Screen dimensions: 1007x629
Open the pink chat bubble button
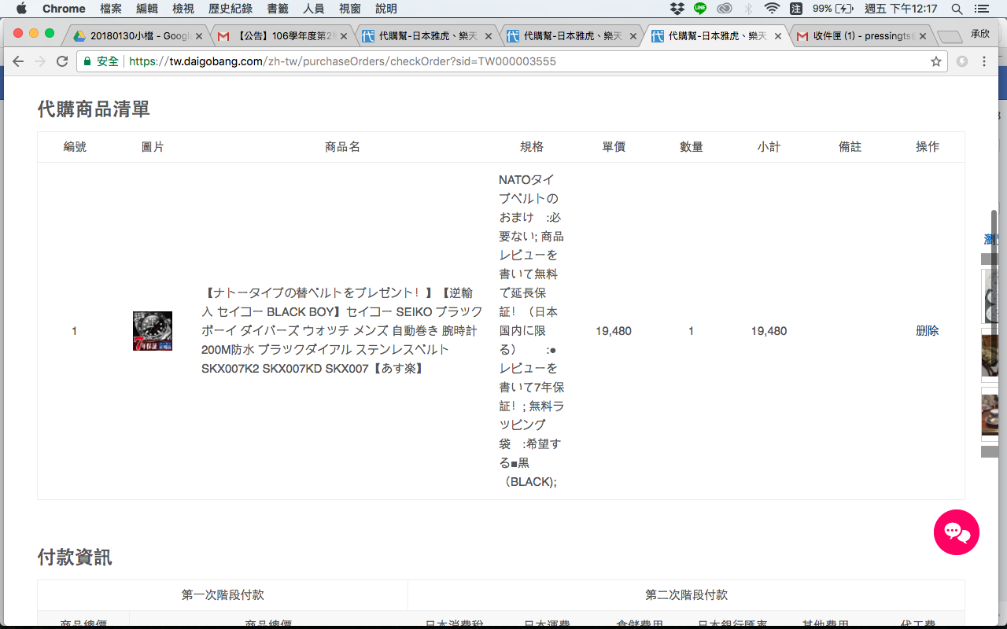point(957,532)
